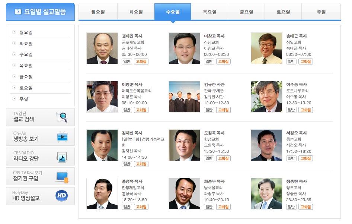This screenshot has width=352, height=224.
Task: Click the 정기권 구입 monitor icon
Action: point(62,177)
